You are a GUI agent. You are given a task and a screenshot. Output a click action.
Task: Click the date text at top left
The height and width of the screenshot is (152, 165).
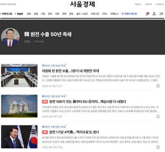(8, 4)
